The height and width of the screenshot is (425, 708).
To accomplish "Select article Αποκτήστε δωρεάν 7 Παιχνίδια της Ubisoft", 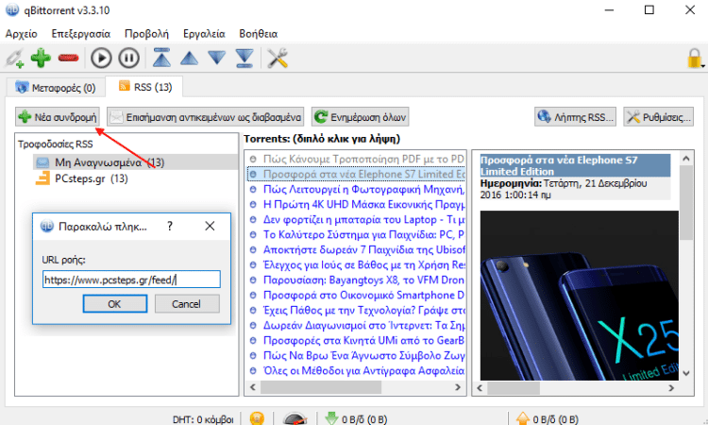I will 357,249.
